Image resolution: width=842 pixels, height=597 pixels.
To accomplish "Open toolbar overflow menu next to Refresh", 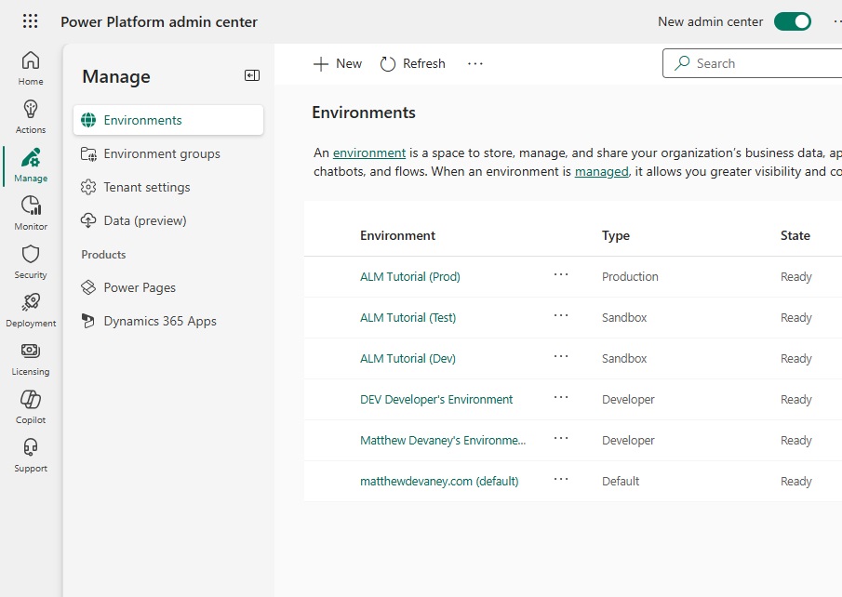I will [474, 63].
